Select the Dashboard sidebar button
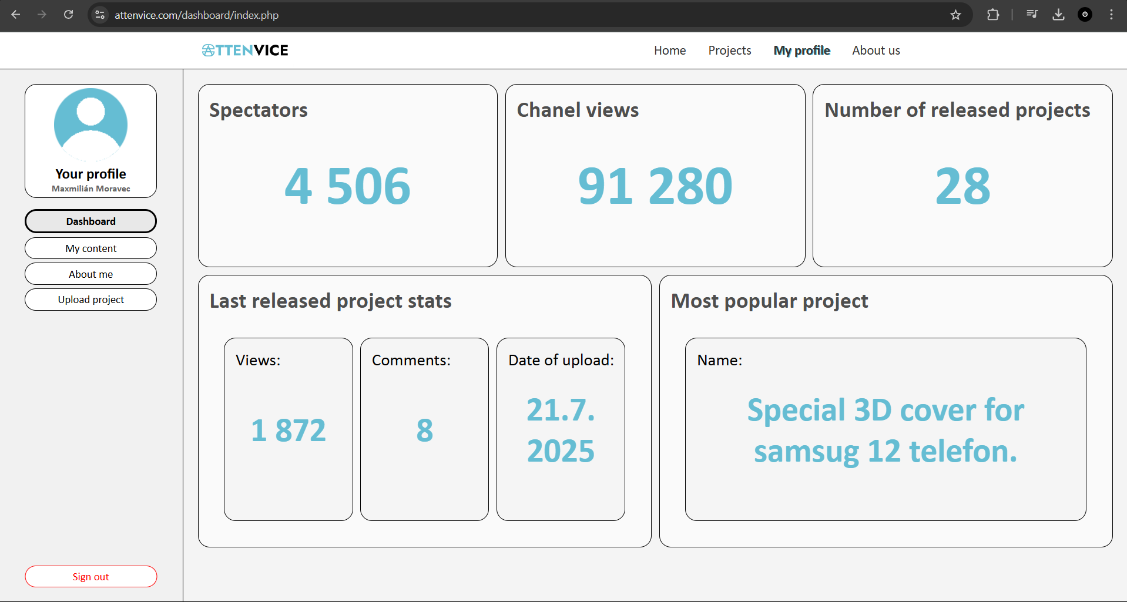Image resolution: width=1127 pixels, height=602 pixels. 90,221
